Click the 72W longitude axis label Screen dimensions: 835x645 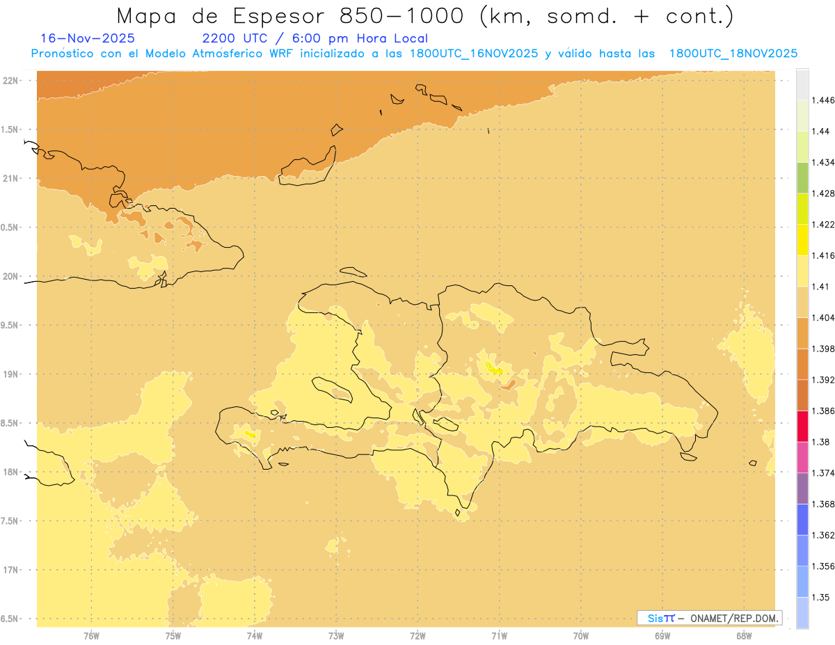click(417, 636)
